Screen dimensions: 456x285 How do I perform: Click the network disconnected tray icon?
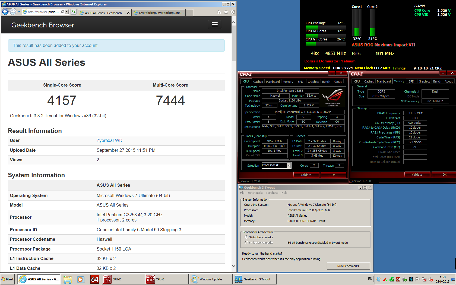pyautogui.click(x=424, y=279)
